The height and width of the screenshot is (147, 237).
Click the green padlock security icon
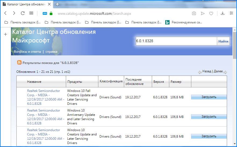[x=51, y=13]
